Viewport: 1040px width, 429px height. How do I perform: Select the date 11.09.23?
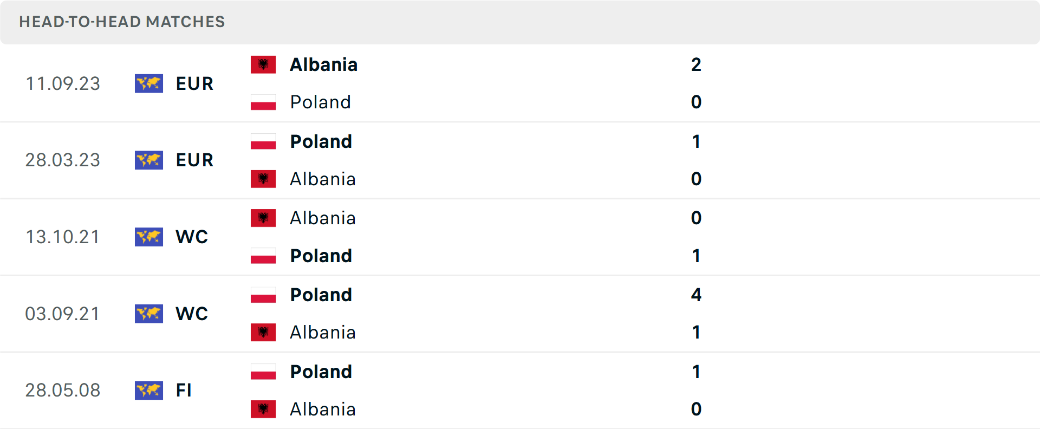63,83
